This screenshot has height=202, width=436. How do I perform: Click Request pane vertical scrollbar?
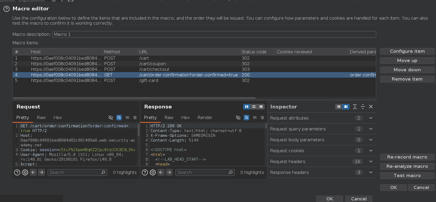point(139,130)
